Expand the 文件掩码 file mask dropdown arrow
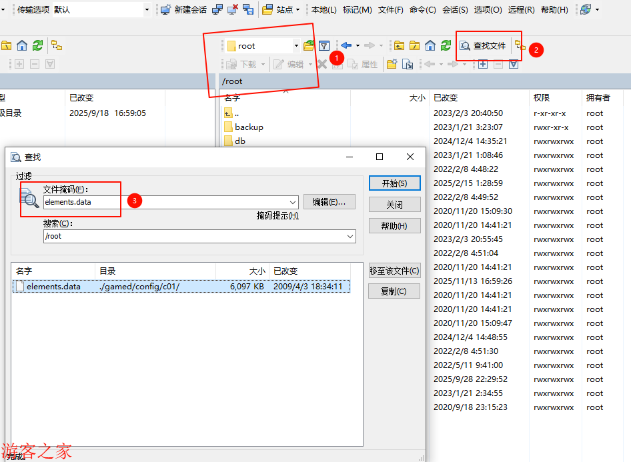 tap(293, 202)
